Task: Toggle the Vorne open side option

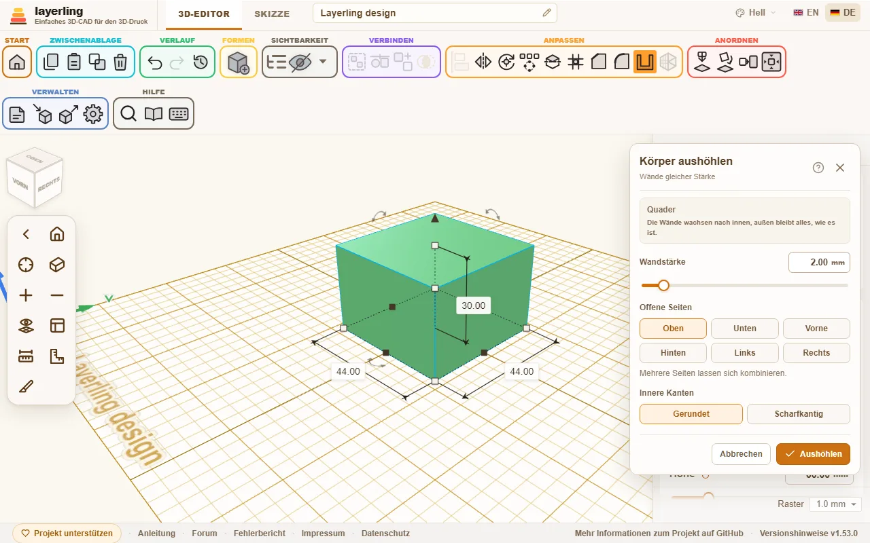Action: (x=816, y=329)
